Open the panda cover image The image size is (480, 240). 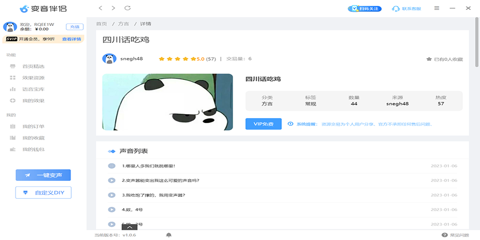pos(168,102)
